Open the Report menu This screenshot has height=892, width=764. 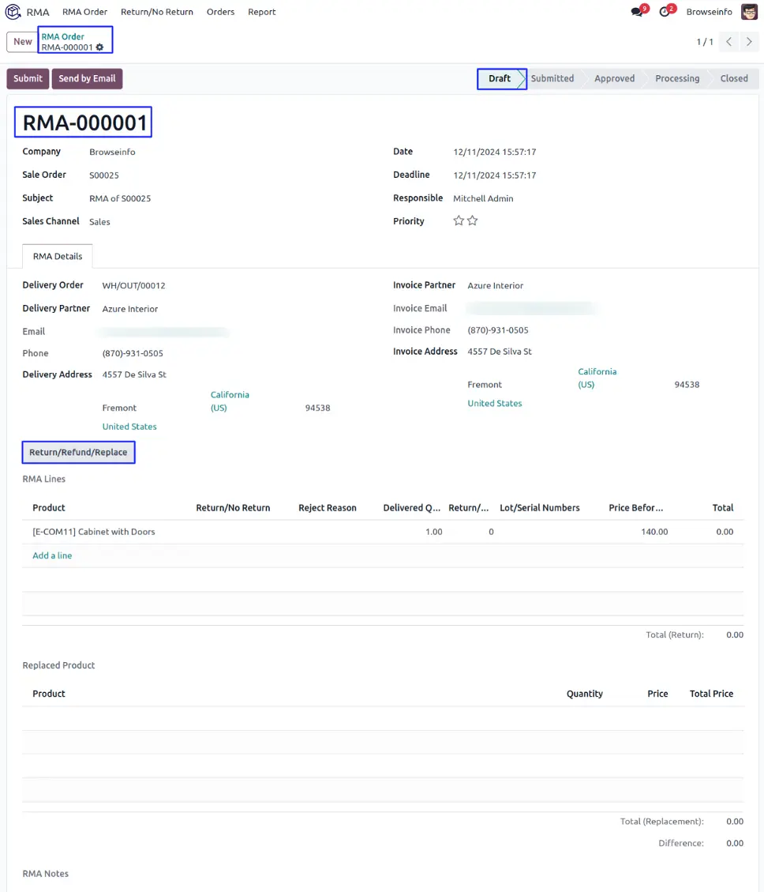click(261, 12)
